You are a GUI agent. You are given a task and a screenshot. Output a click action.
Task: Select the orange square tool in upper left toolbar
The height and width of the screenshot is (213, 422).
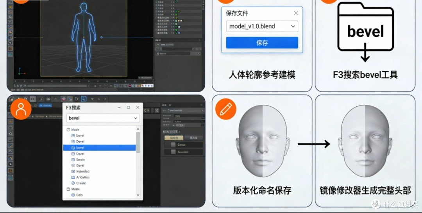pos(10,48)
